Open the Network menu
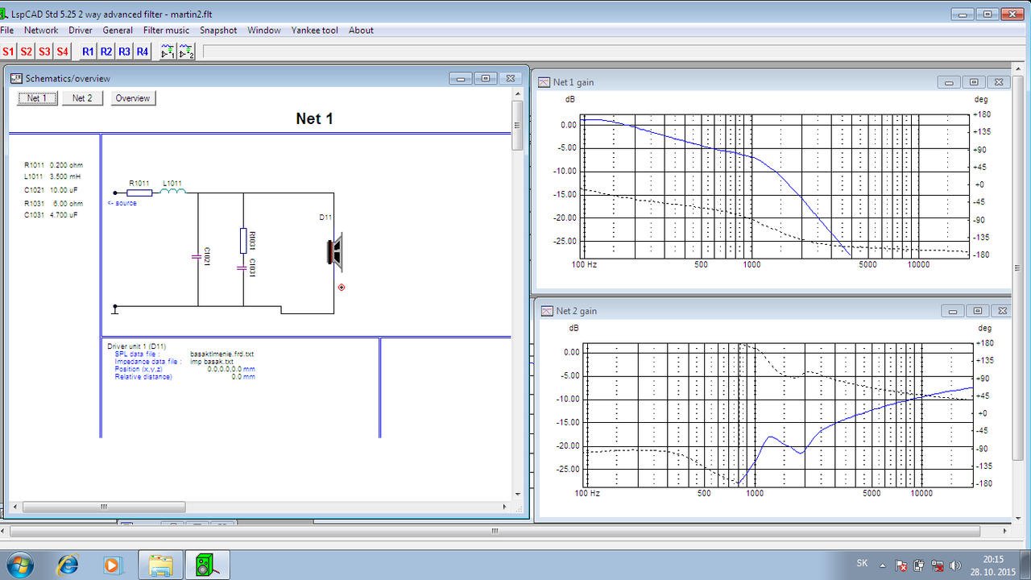This screenshot has width=1031, height=580. [x=41, y=30]
